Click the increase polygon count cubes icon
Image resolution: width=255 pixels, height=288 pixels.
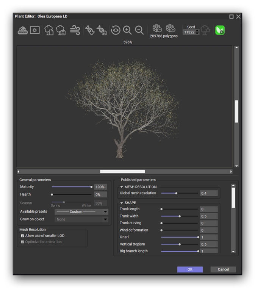pyautogui.click(x=171, y=29)
